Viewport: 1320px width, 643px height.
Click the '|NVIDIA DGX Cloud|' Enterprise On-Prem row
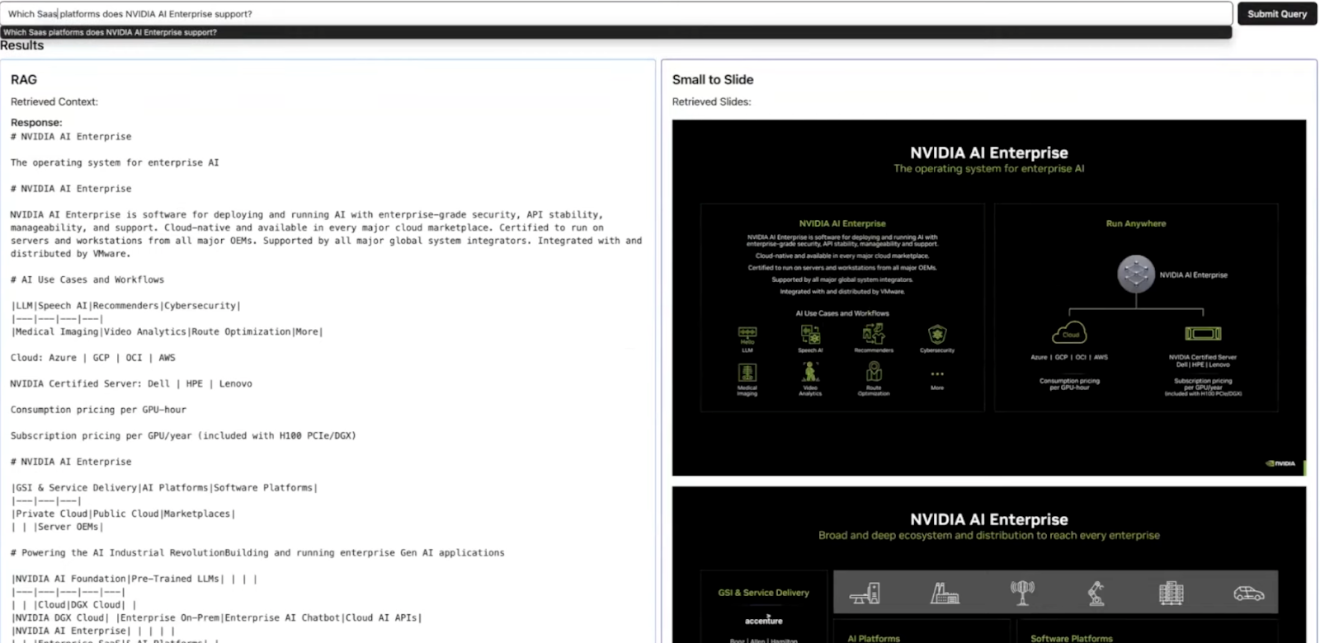pyautogui.click(x=217, y=618)
